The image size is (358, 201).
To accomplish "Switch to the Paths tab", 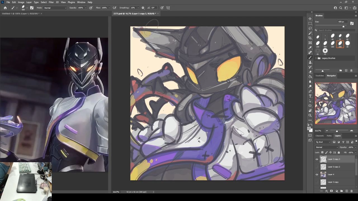I will 329,136.
